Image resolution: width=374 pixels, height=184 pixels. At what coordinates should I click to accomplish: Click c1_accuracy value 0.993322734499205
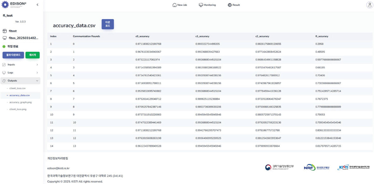click(208, 44)
